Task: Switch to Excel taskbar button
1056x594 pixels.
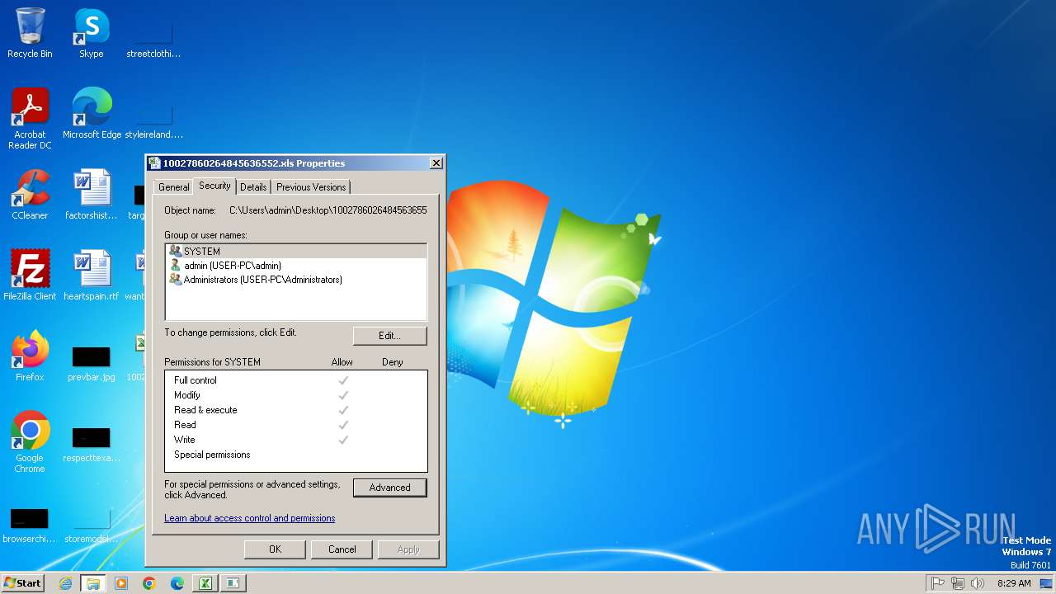Action: [x=205, y=583]
